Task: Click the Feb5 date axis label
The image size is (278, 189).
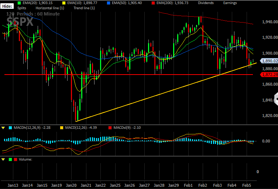Action: click(x=247, y=185)
